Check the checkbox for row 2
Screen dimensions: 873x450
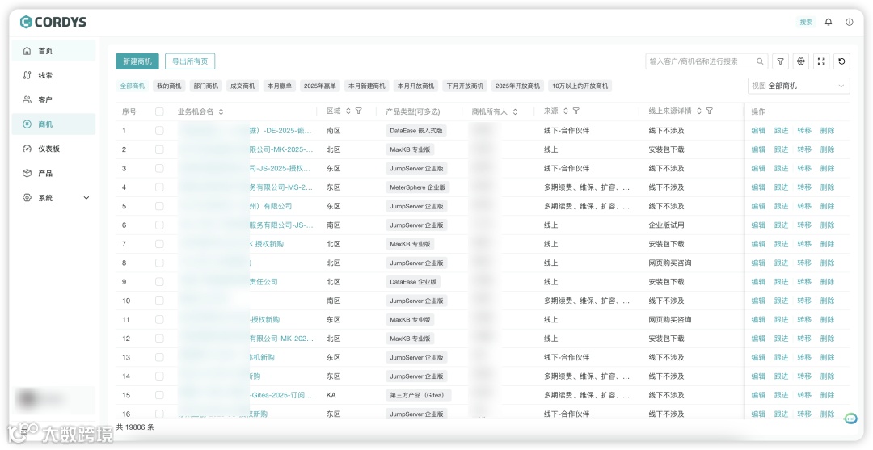[159, 149]
